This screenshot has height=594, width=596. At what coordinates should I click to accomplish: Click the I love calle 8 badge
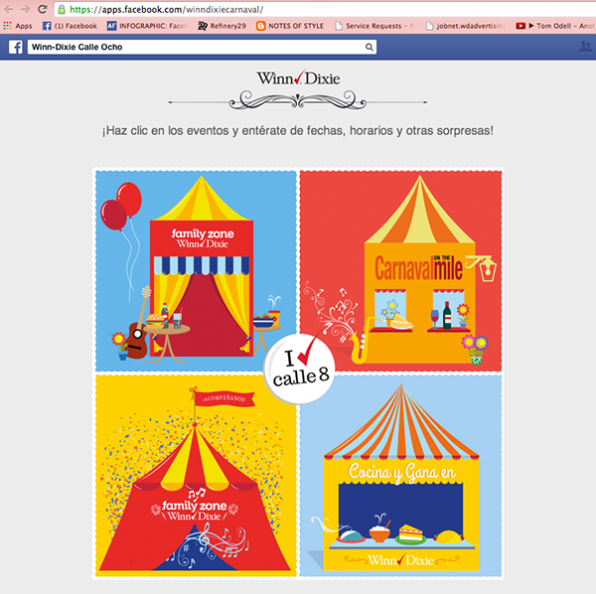(x=300, y=370)
